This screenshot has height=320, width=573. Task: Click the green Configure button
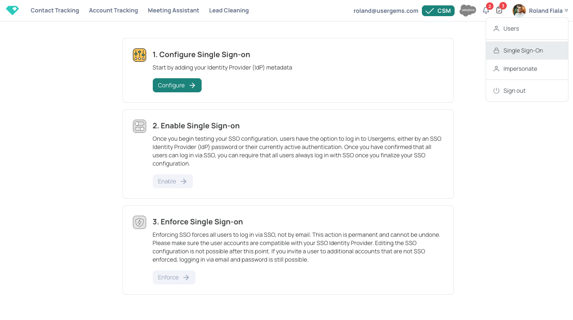click(177, 85)
